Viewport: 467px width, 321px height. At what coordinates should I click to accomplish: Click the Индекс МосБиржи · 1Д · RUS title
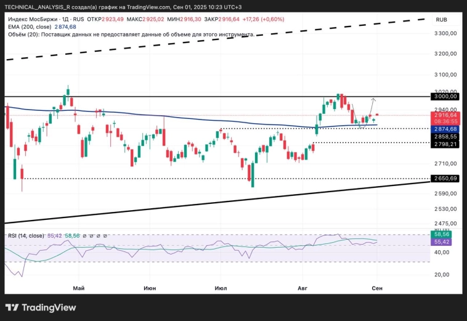click(46, 19)
